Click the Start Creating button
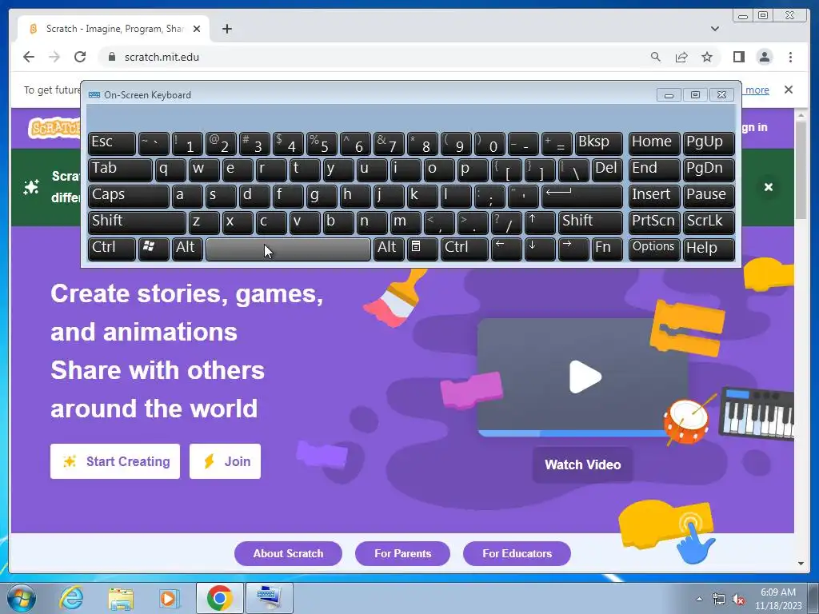This screenshot has width=819, height=614. (115, 461)
